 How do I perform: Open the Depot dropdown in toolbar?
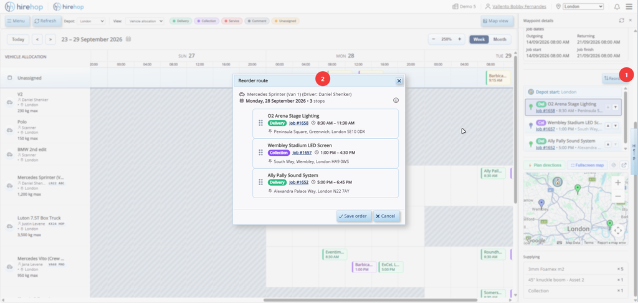point(91,21)
